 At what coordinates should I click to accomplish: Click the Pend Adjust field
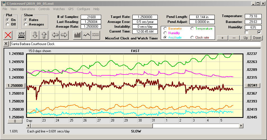[x=202, y=22]
